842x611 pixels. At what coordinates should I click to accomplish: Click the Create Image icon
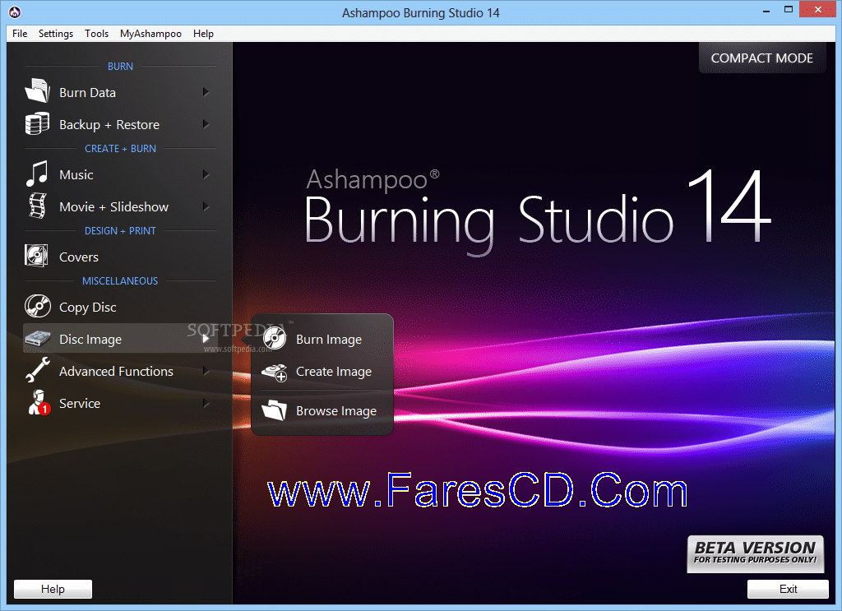(275, 372)
